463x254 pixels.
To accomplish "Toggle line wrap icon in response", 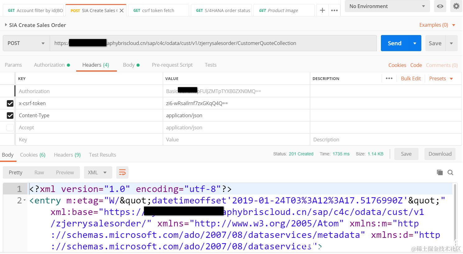I will [x=122, y=172].
